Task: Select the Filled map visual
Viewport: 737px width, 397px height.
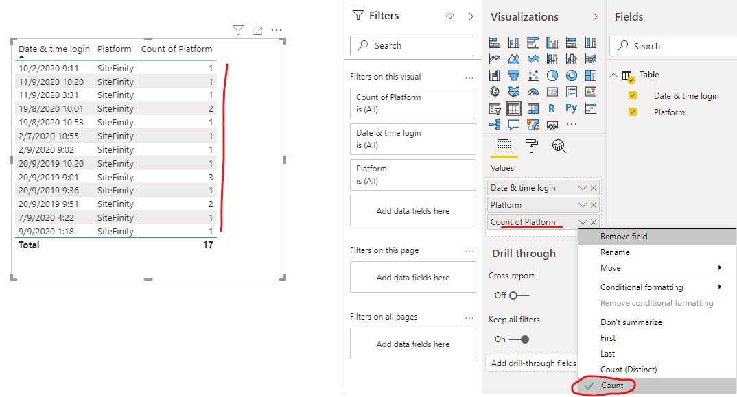Action: 514,92
